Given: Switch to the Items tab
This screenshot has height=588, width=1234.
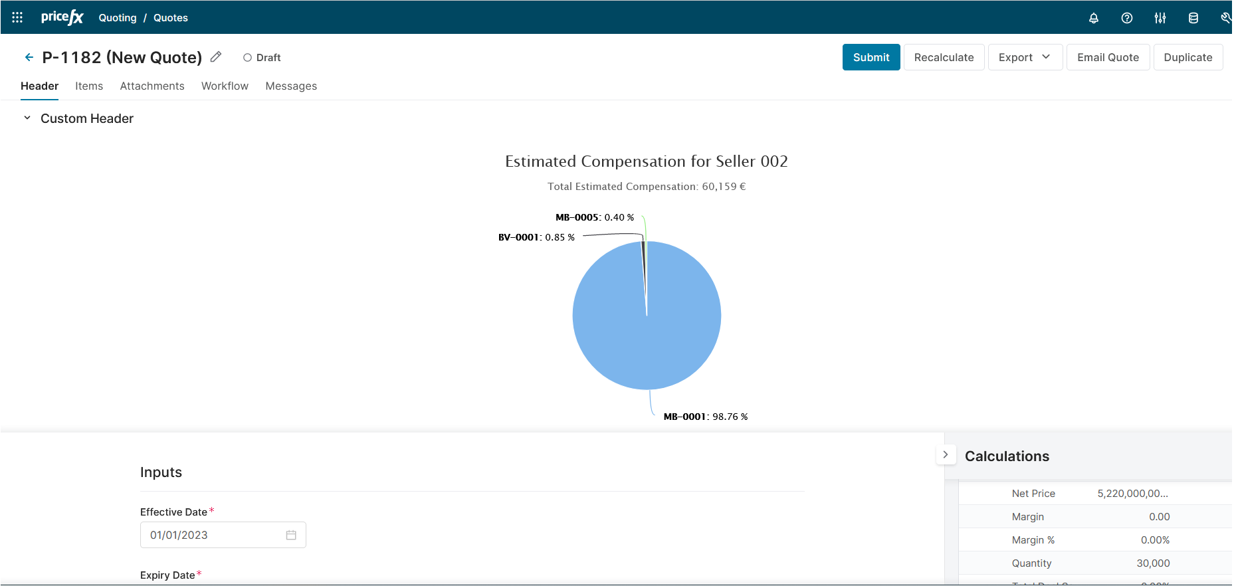Looking at the screenshot, I should (89, 86).
